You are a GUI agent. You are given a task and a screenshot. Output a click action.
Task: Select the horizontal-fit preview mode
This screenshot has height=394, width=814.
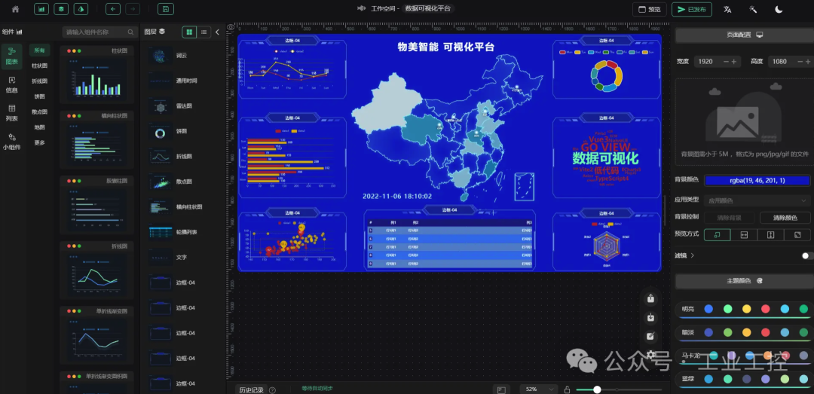pos(744,235)
